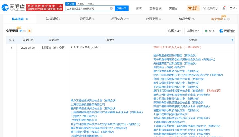Open the 变更时间 filter dropdown

tap(193, 31)
